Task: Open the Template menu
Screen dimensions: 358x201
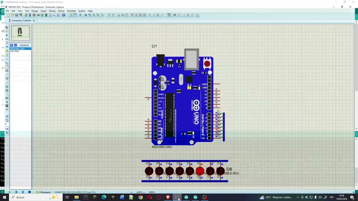Action: (71, 11)
